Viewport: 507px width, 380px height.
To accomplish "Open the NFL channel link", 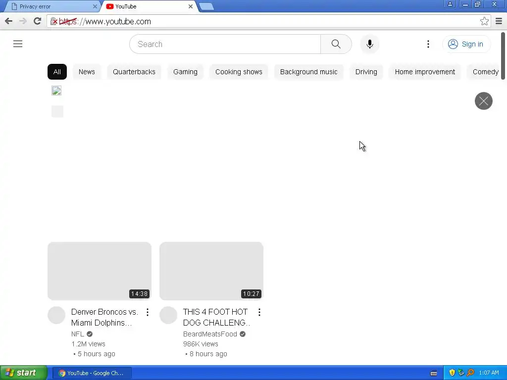I will pyautogui.click(x=78, y=334).
